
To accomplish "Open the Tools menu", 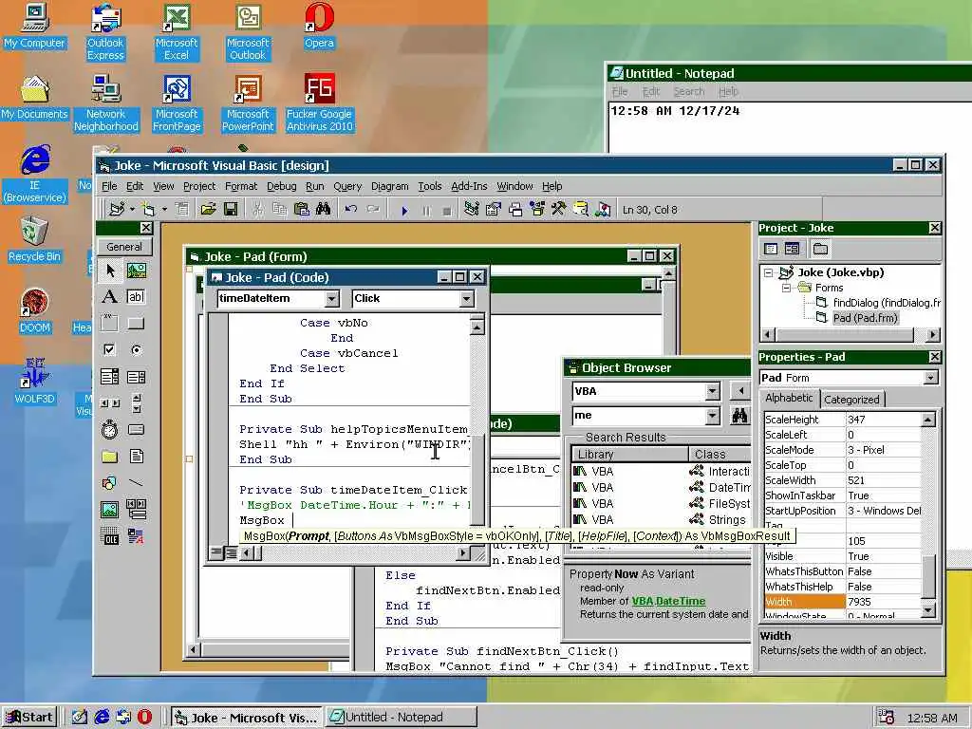I will [430, 186].
